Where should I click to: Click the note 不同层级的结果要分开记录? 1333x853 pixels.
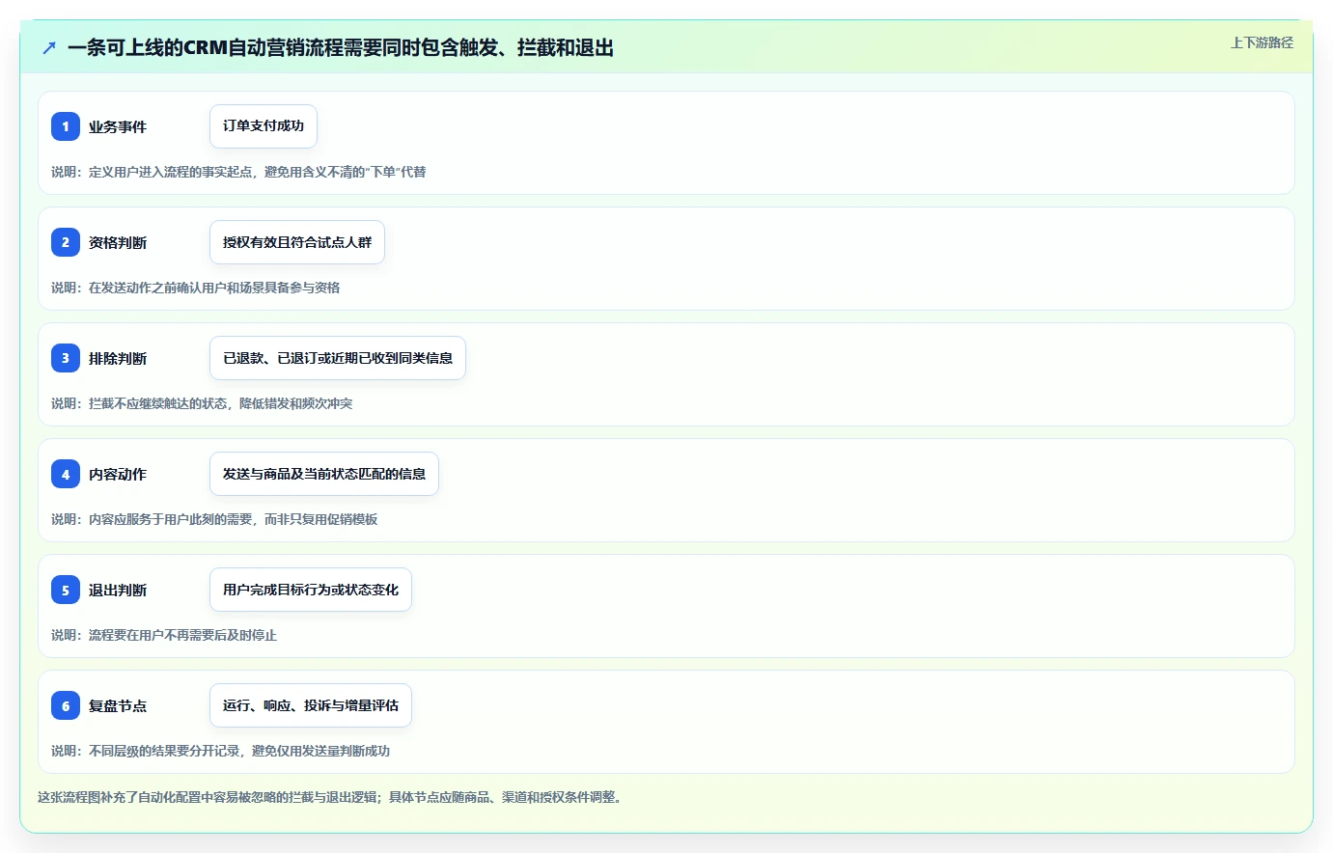pos(221,751)
